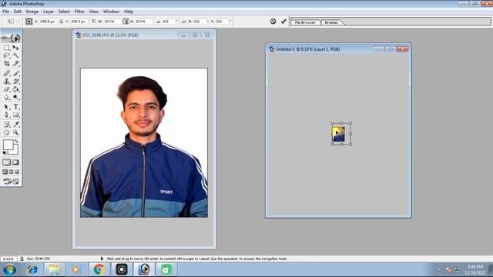Select the Move tool
493x277 pixels.
click(x=15, y=48)
